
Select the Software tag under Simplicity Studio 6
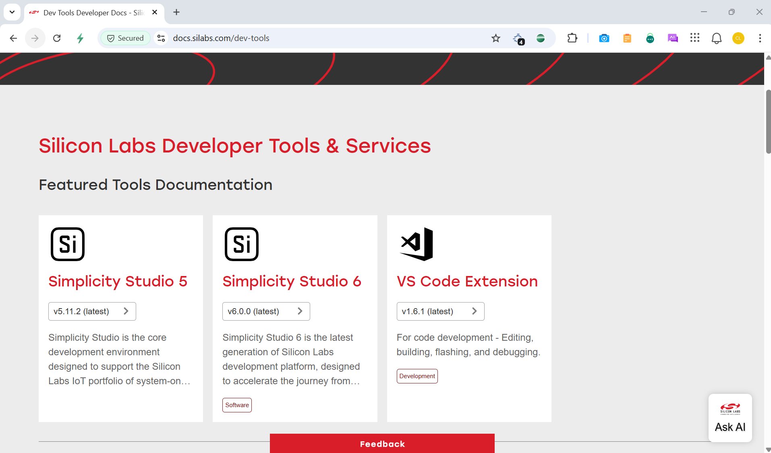237,405
